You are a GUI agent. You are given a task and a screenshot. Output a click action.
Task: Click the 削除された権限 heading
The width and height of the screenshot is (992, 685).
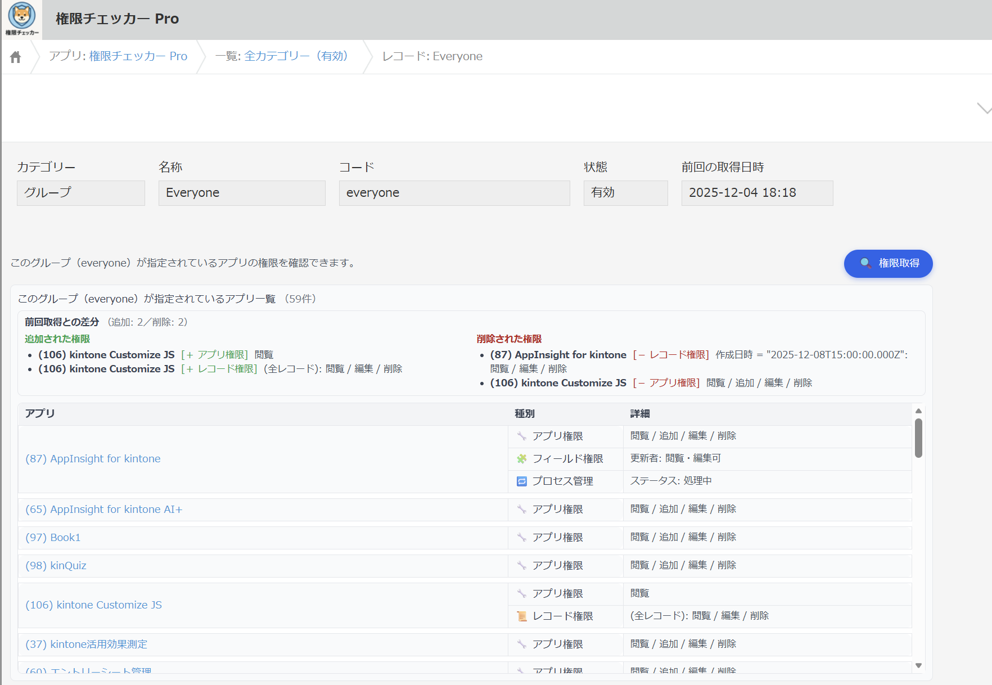click(509, 339)
